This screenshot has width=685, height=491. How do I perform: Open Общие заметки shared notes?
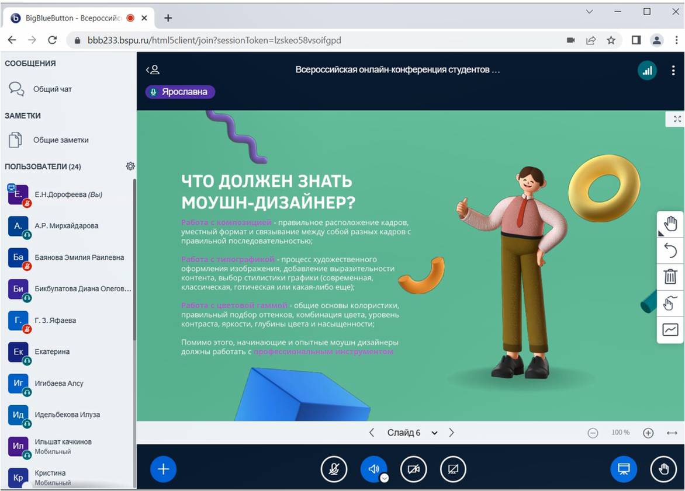pos(61,140)
